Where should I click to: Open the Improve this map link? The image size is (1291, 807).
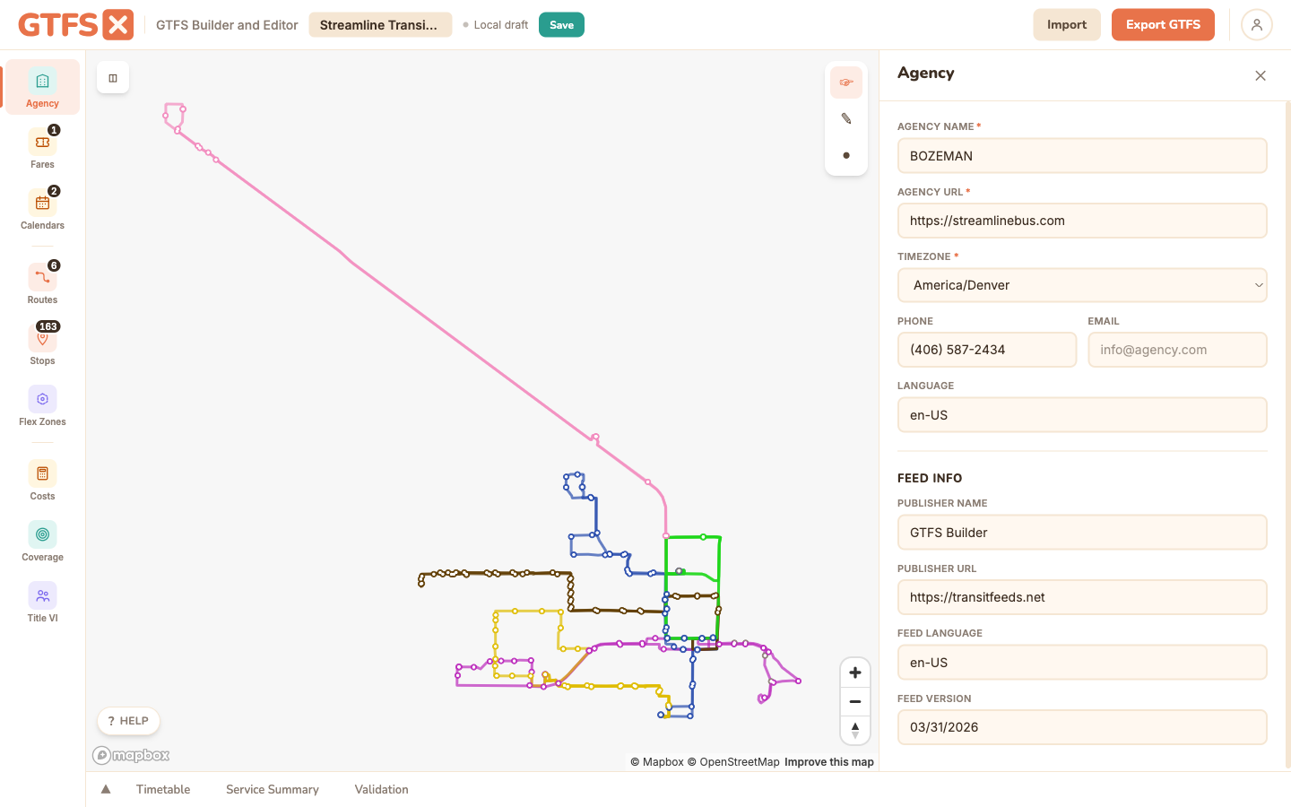coord(829,762)
